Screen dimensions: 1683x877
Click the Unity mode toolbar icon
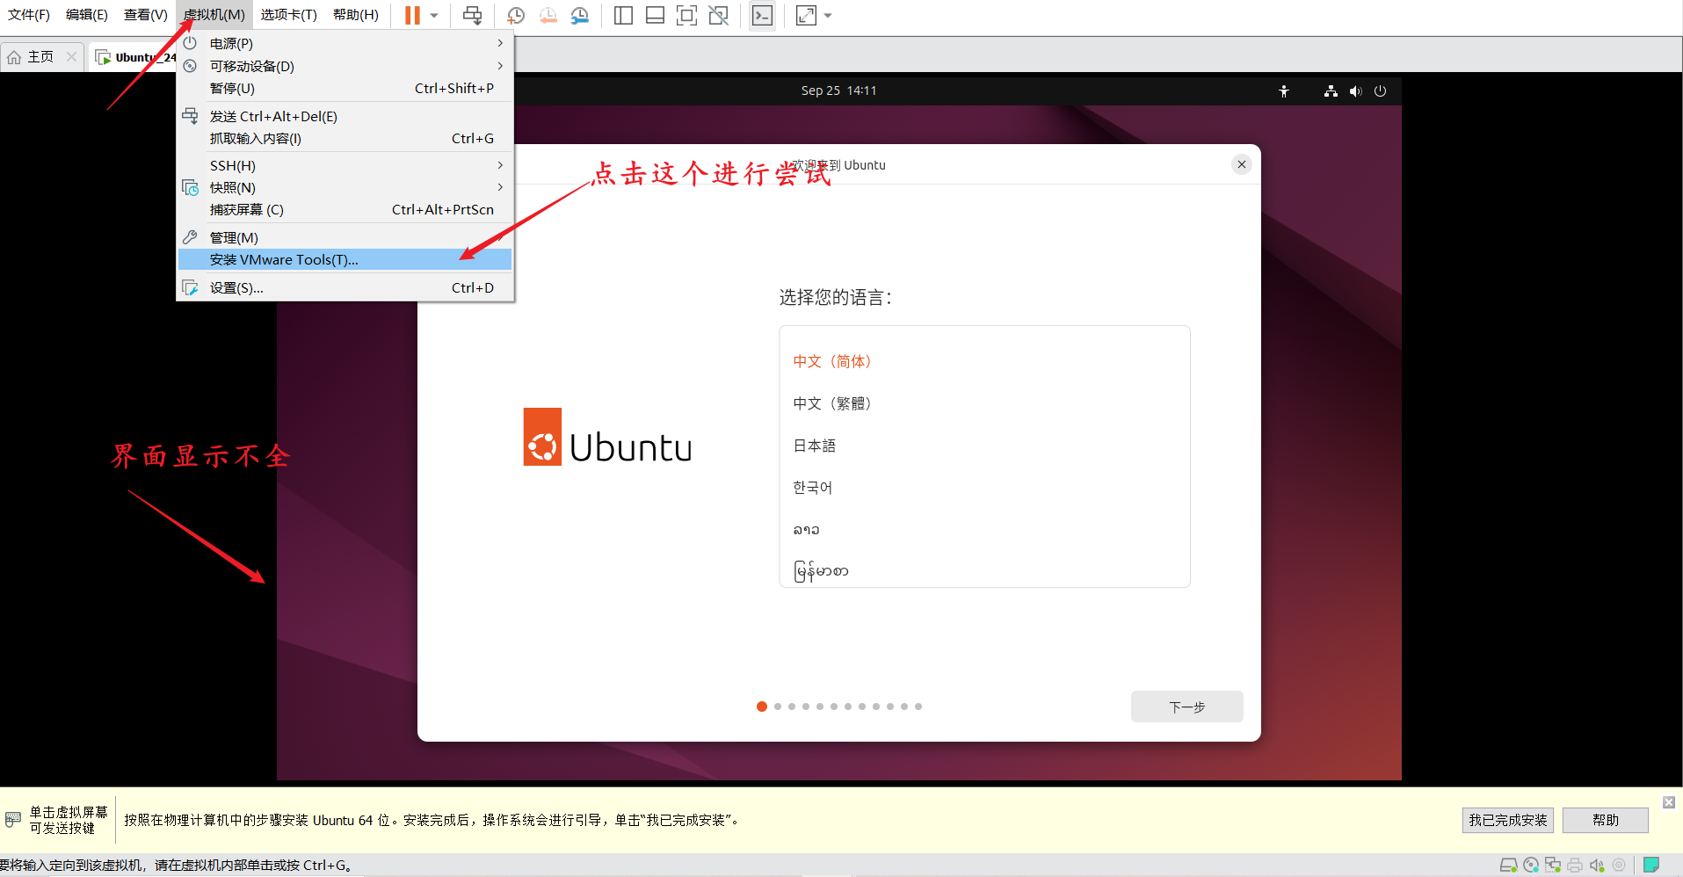(x=718, y=15)
